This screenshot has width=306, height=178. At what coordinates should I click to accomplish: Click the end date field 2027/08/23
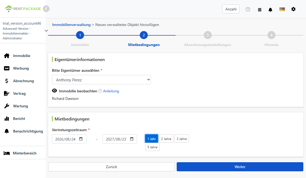click(x=120, y=139)
